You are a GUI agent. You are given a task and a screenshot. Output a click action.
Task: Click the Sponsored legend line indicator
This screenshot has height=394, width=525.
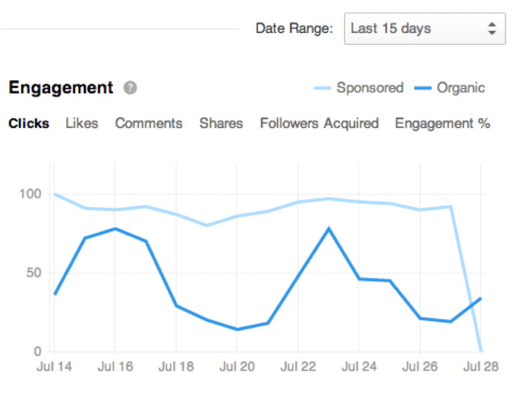pyautogui.click(x=322, y=88)
